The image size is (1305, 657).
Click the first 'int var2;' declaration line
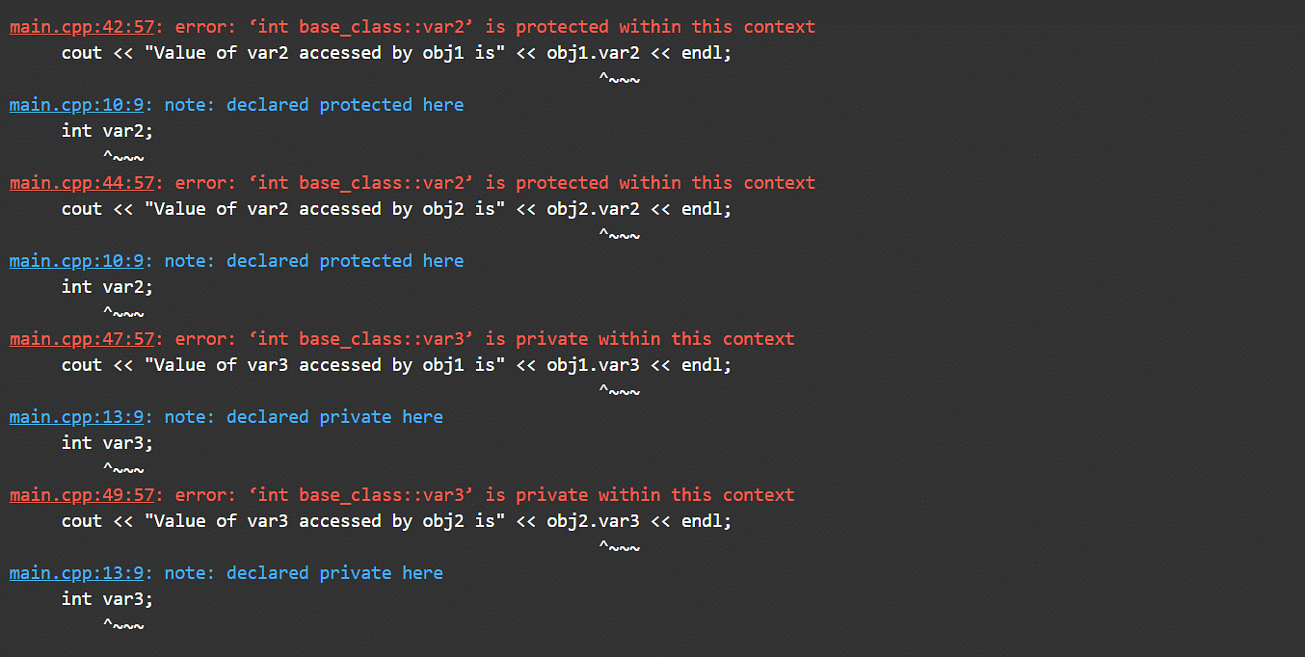[107, 131]
